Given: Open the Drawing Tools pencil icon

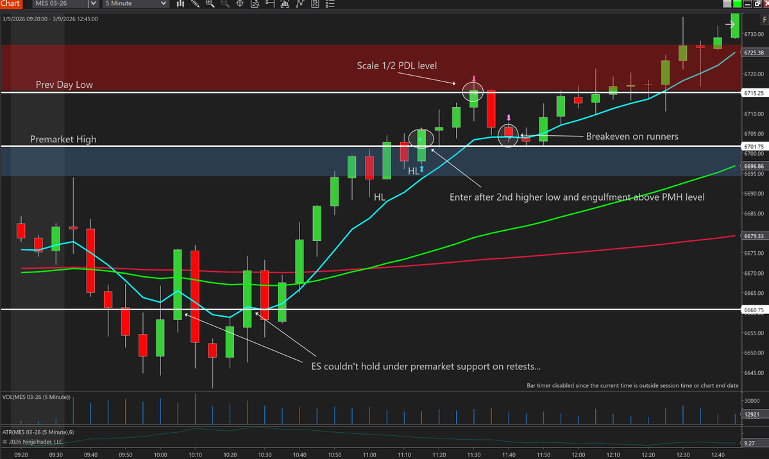Looking at the screenshot, I should click(x=195, y=4).
